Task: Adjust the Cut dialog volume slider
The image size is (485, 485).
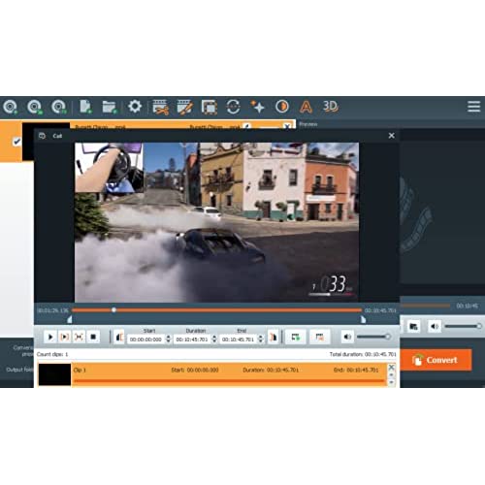Action: pos(373,337)
